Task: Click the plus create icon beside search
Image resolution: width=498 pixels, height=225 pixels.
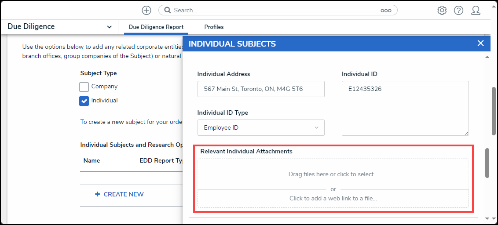Action: point(146,10)
